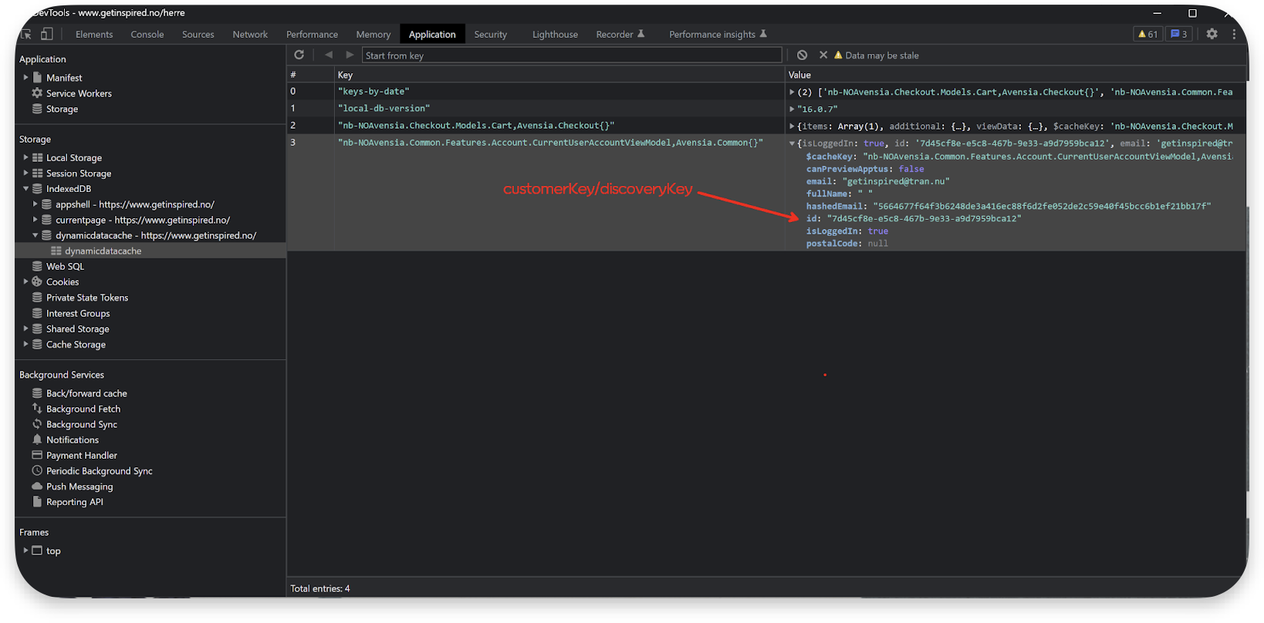Open DevTools settings gear
1264x623 pixels.
[1212, 34]
